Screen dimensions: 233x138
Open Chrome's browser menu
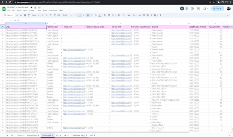230,2
